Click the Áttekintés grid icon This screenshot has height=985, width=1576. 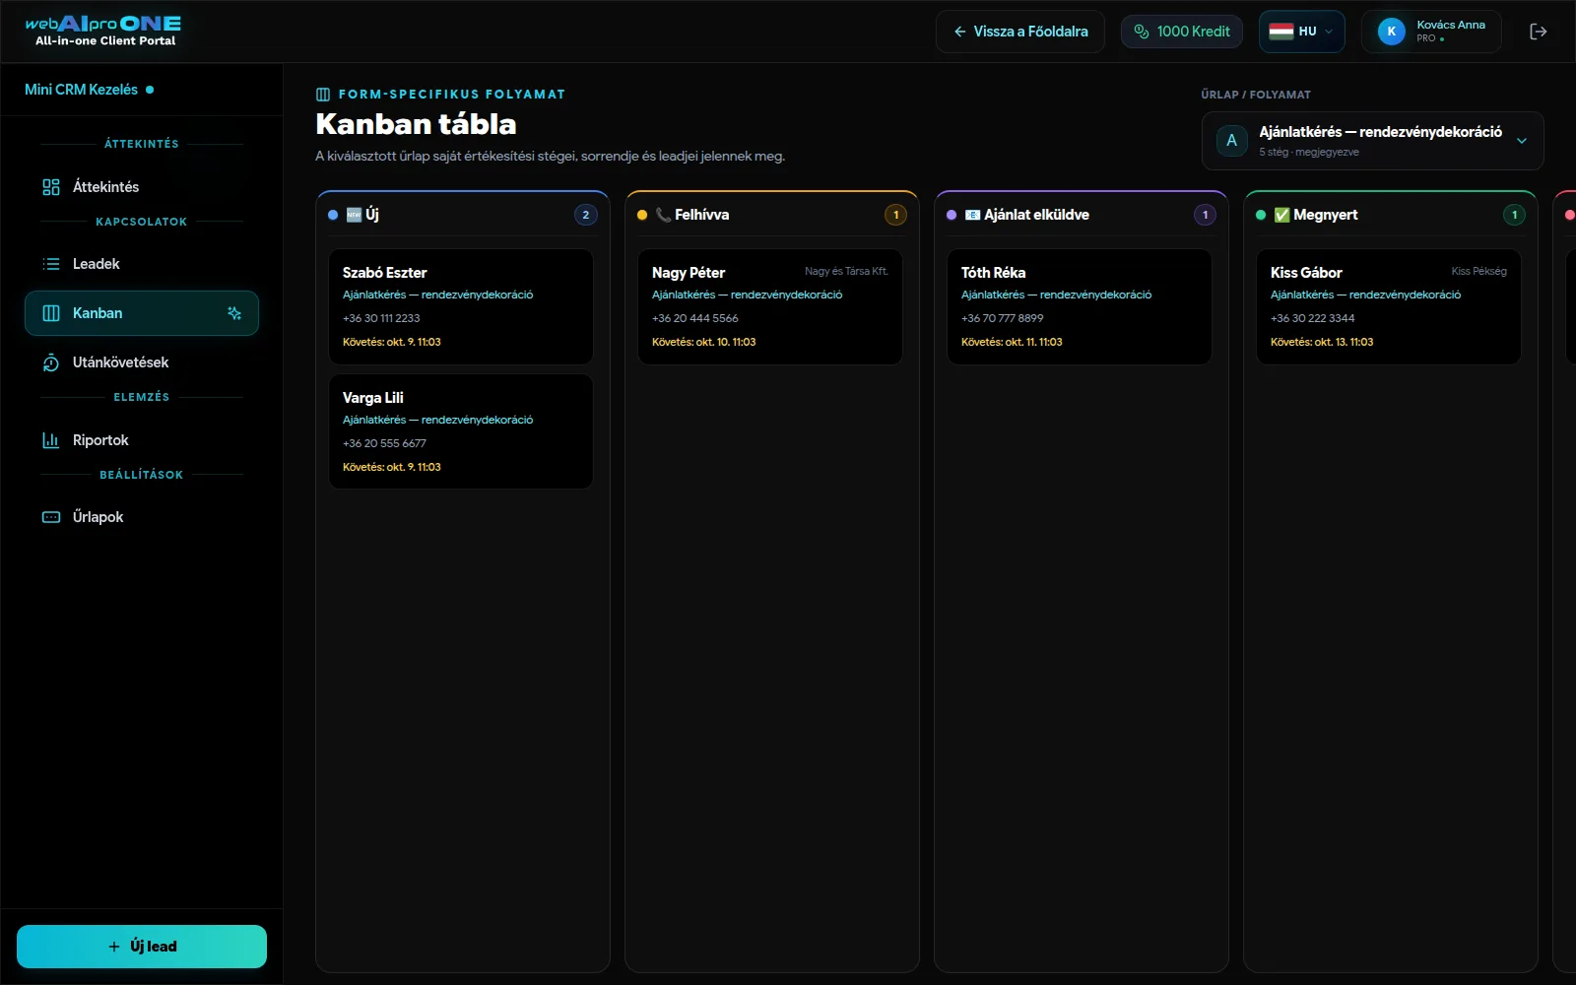tap(51, 187)
